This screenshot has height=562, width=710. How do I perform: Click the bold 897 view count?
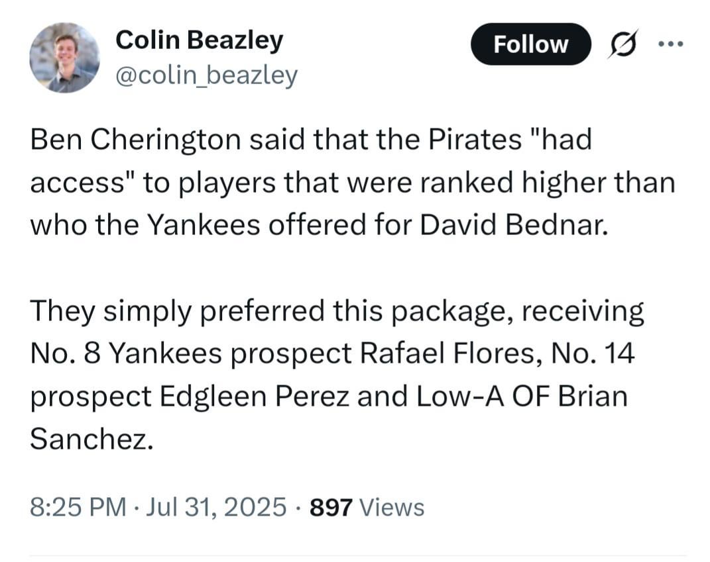click(x=331, y=508)
